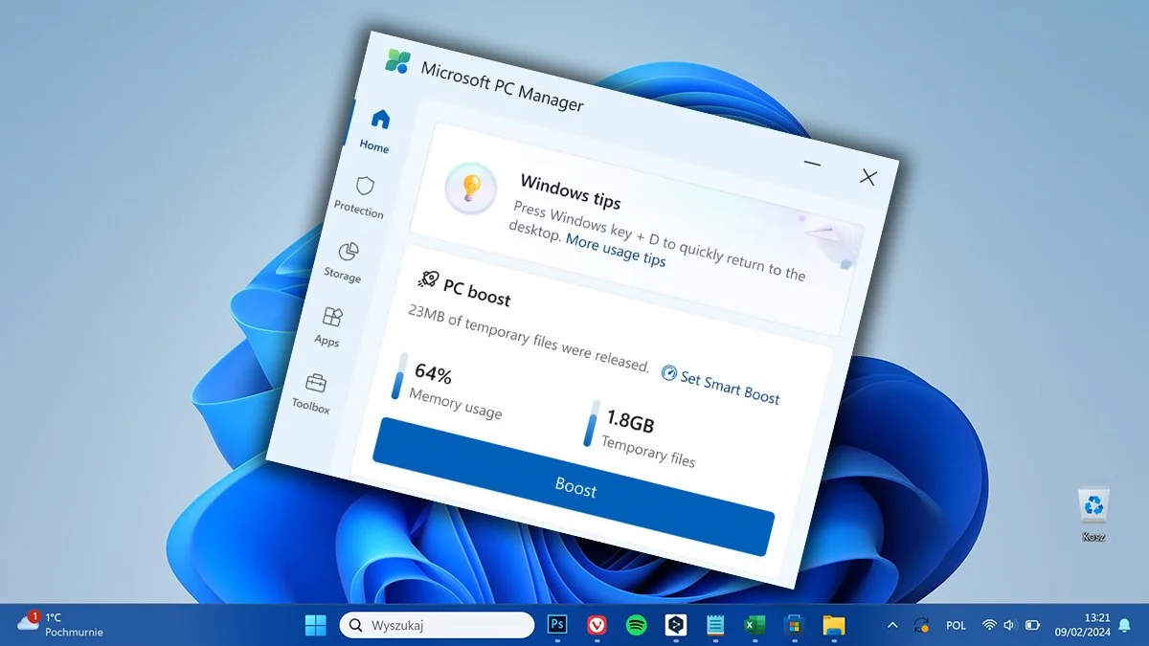Open Photoshop from the taskbar

point(557,625)
